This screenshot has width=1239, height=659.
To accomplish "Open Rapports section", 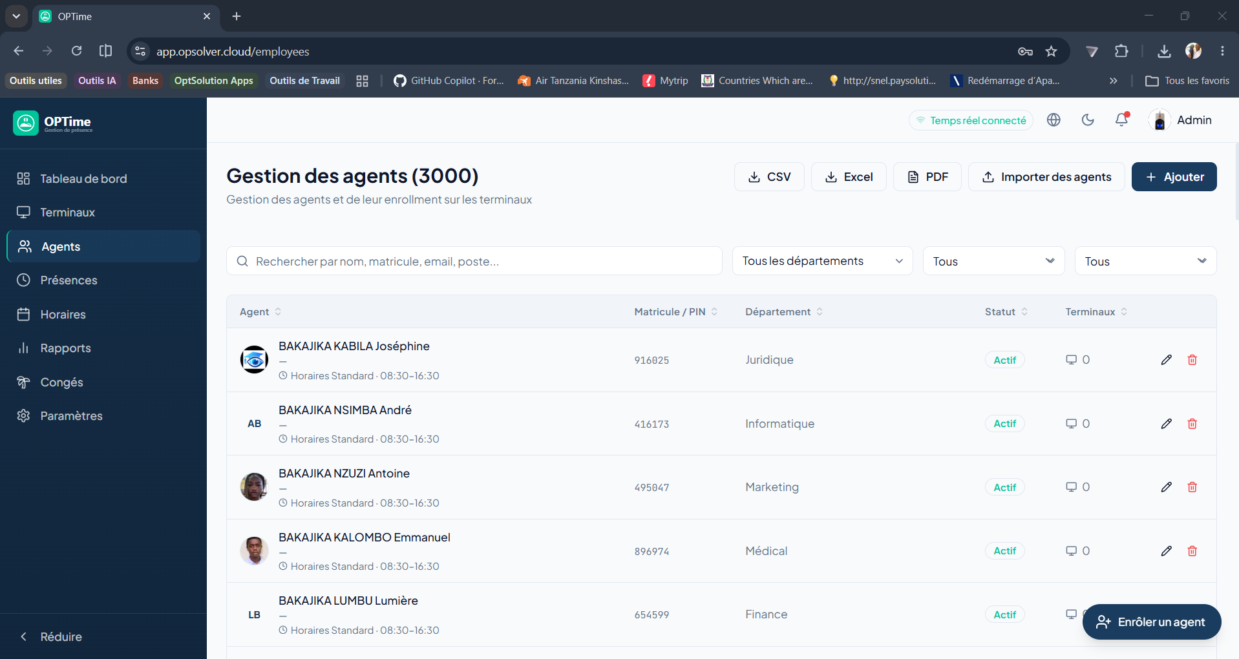I will [x=103, y=348].
